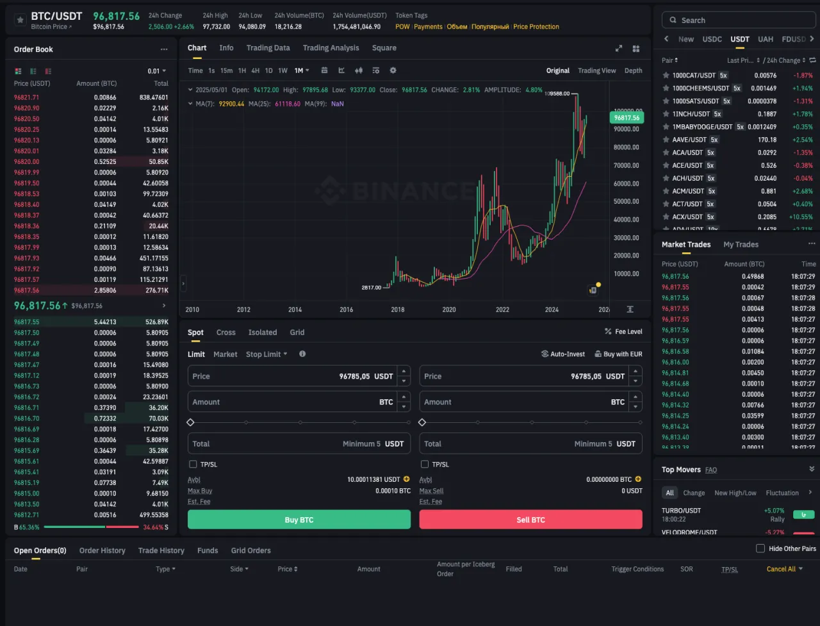Image resolution: width=820 pixels, height=626 pixels.
Task: Select Change filter in Top Movers
Action: point(694,493)
